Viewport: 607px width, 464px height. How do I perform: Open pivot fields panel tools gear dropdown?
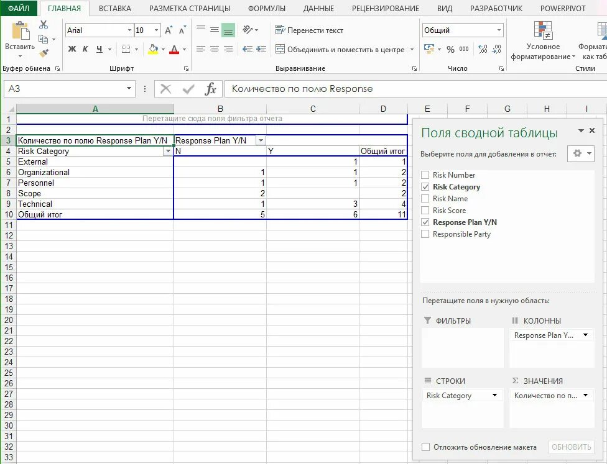[581, 153]
